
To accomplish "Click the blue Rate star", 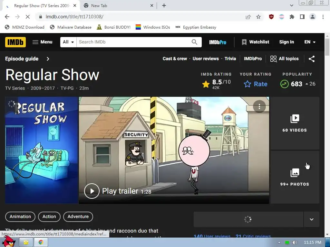I will [247, 84].
